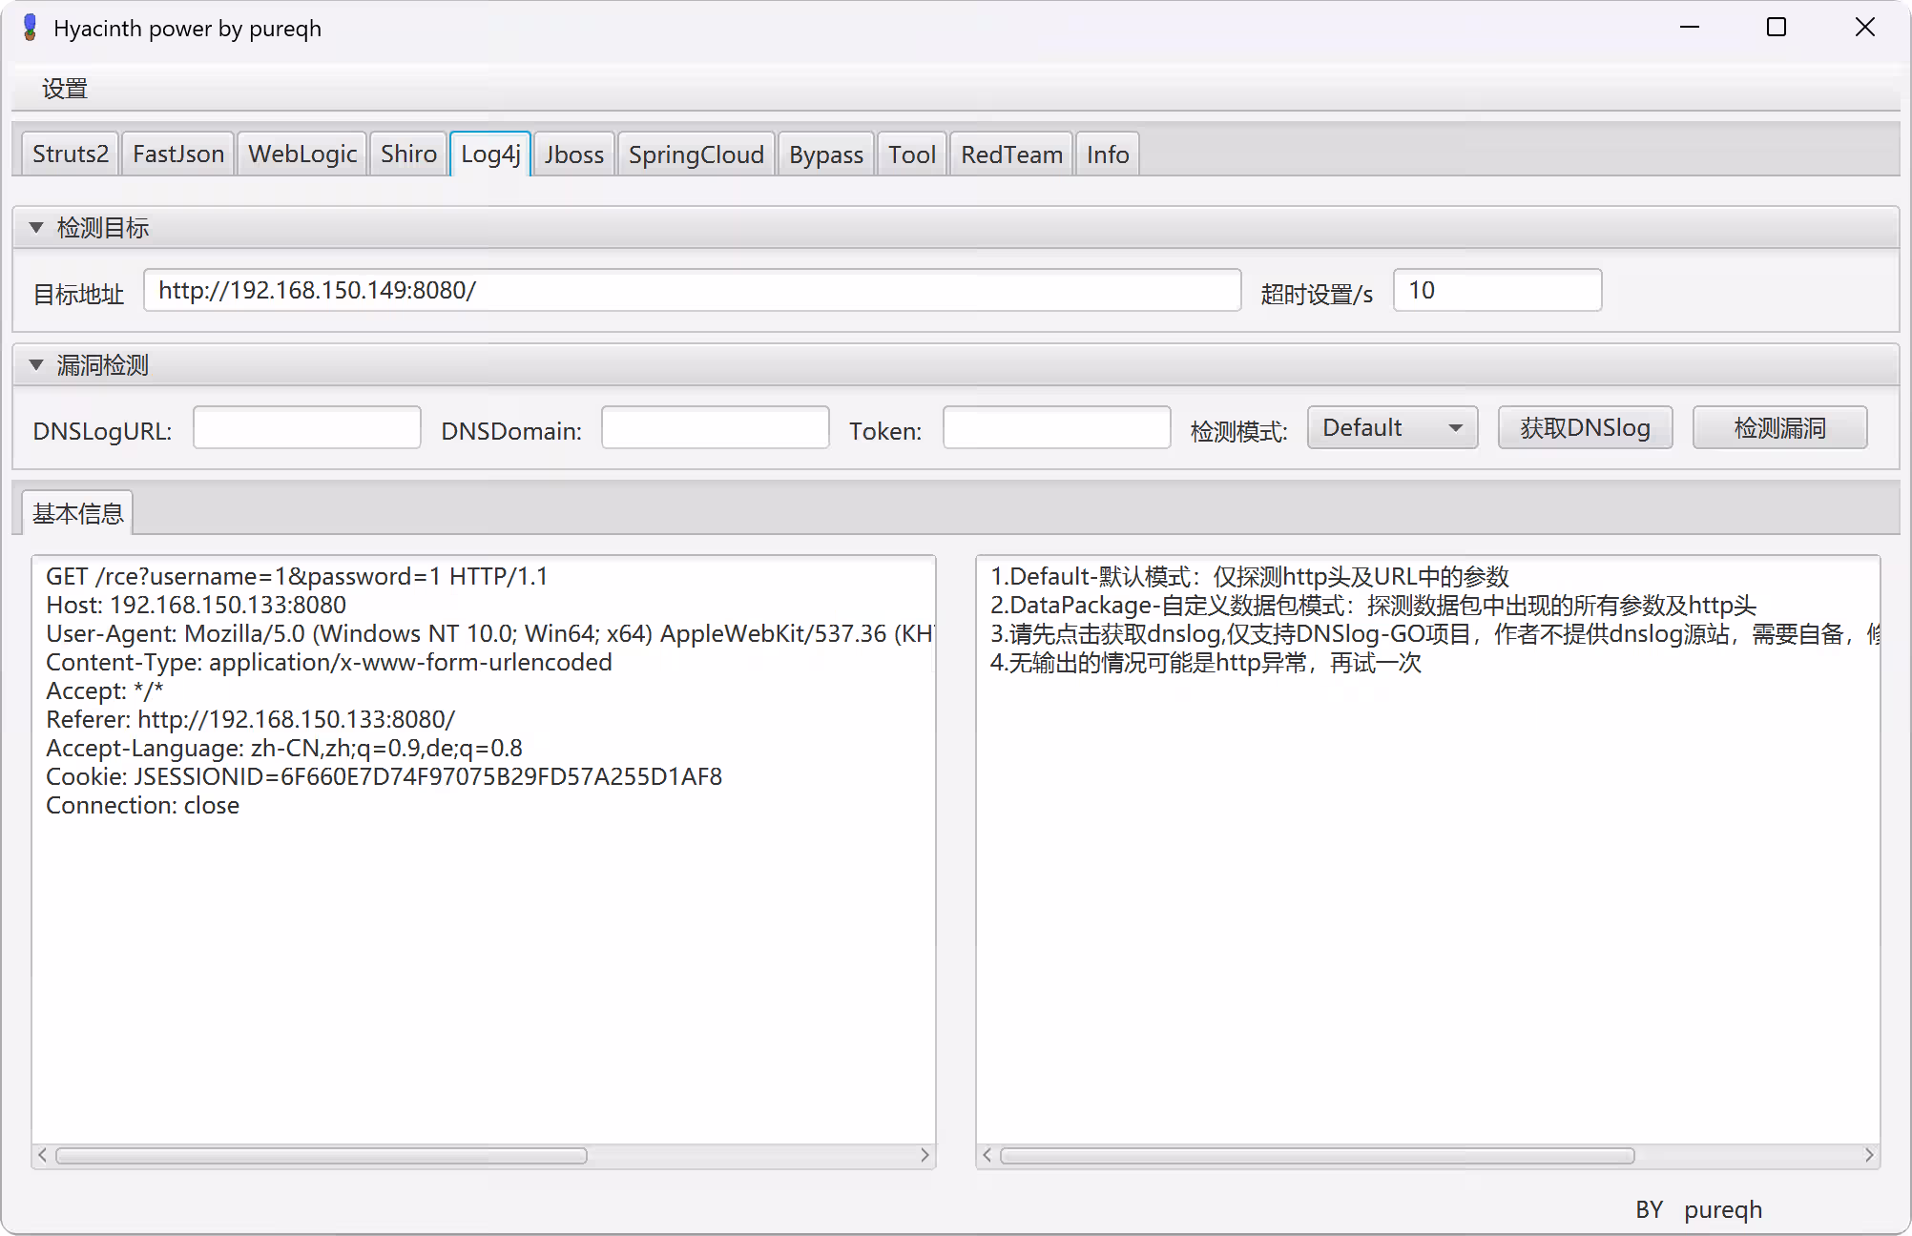This screenshot has height=1236, width=1912.
Task: Select the RedTeam tab
Action: [1010, 153]
